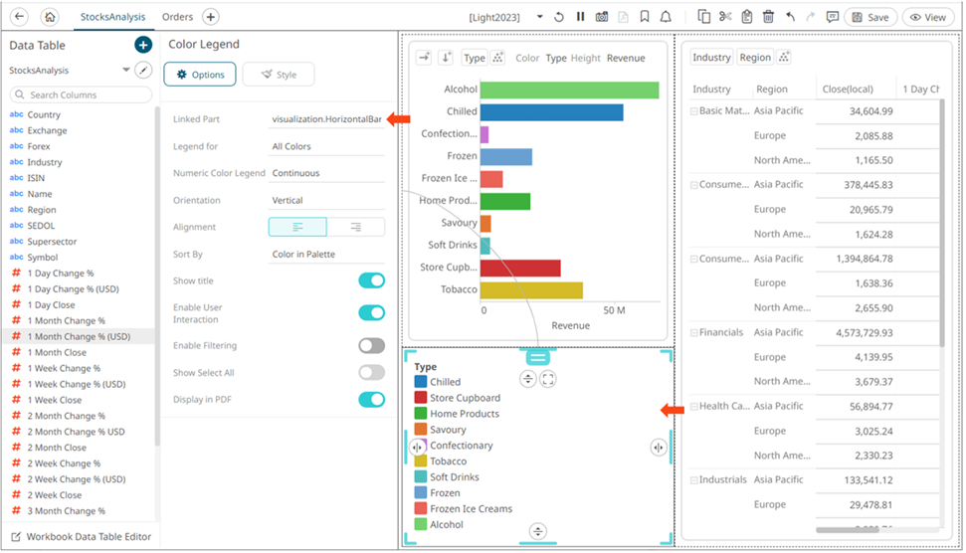The height and width of the screenshot is (553, 966).
Task: Open the Orientation dropdown showing Vertical
Action: coord(326,200)
